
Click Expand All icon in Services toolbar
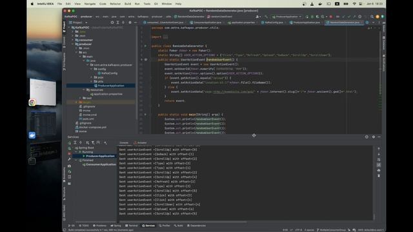pyautogui.click(x=75, y=142)
